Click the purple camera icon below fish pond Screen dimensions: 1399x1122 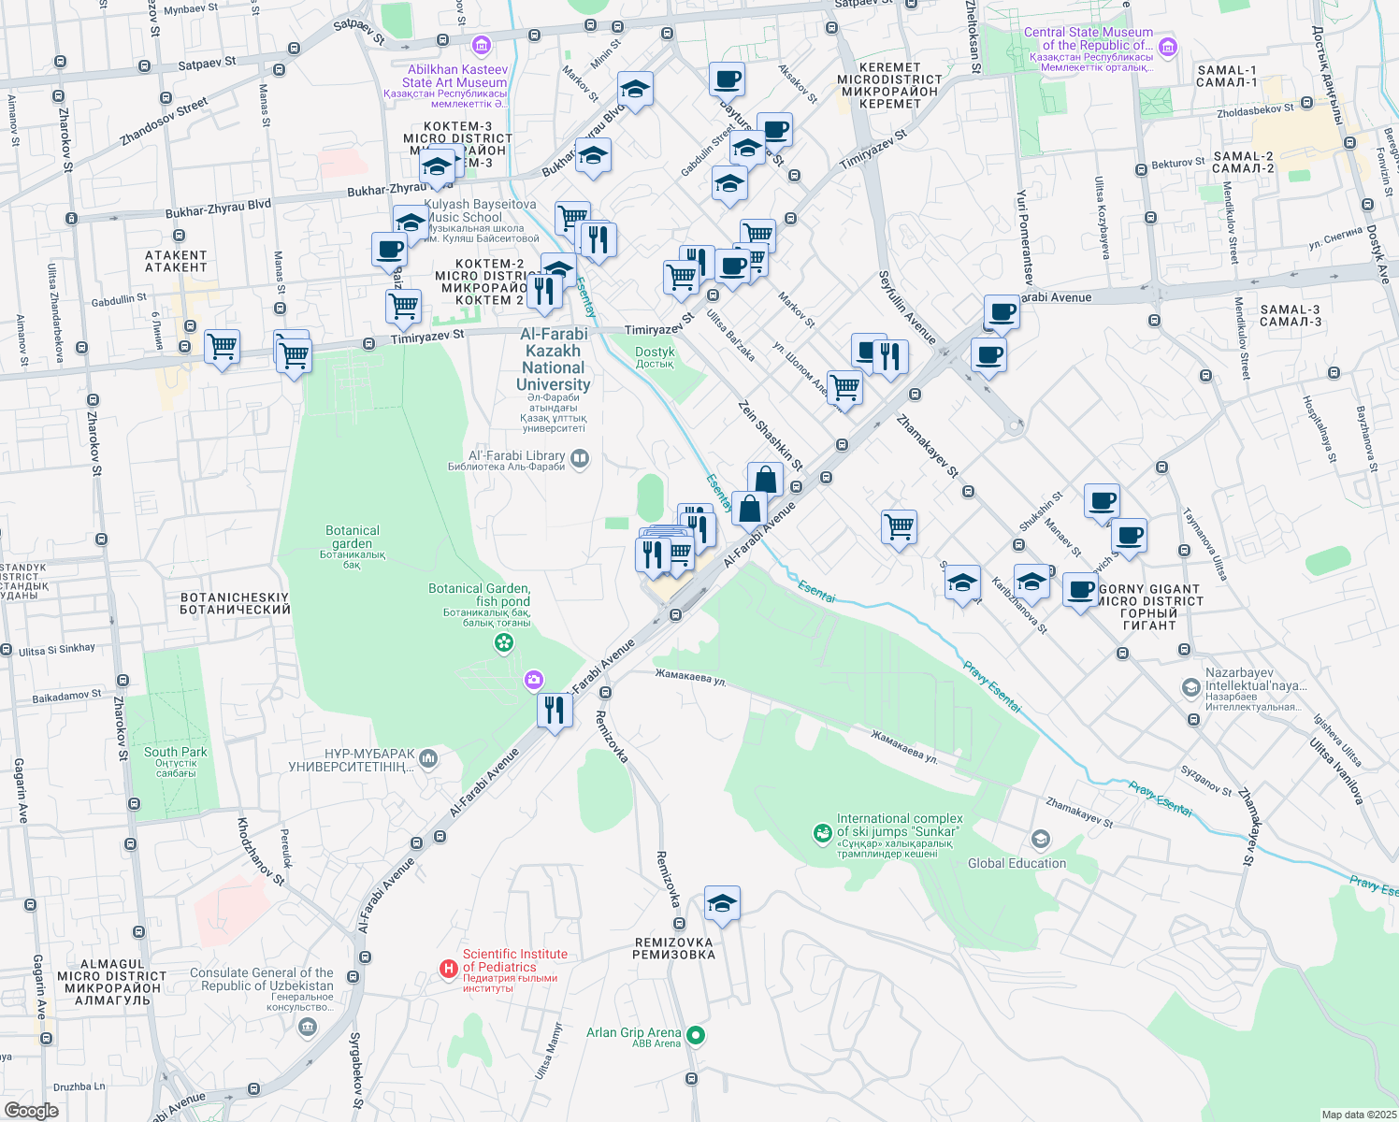click(534, 680)
